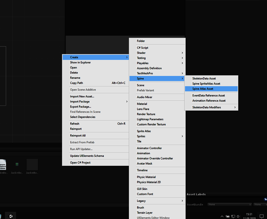
Task: Create a new Material
Action: click(x=157, y=104)
